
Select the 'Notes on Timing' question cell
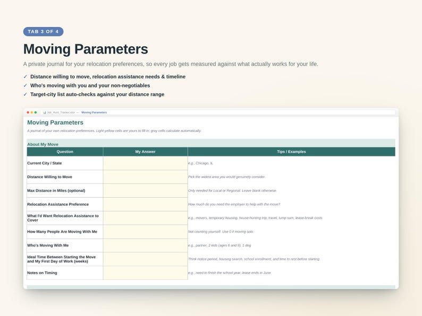coord(65,273)
